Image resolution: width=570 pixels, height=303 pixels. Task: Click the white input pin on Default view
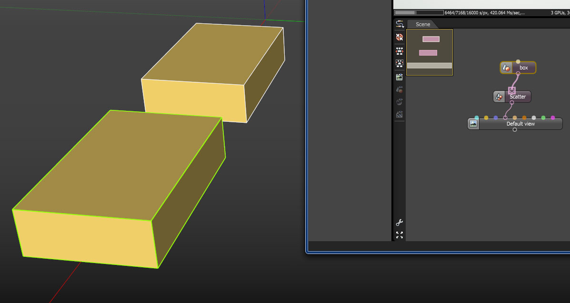coord(534,117)
